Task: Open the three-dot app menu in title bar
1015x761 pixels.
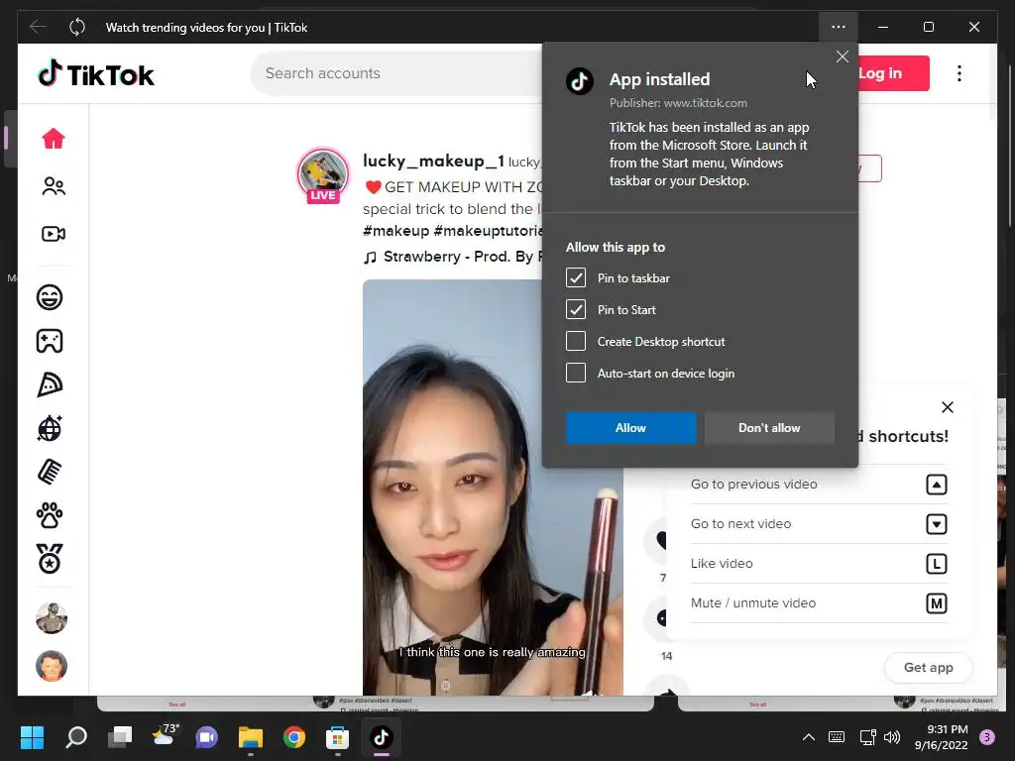Action: coord(839,27)
